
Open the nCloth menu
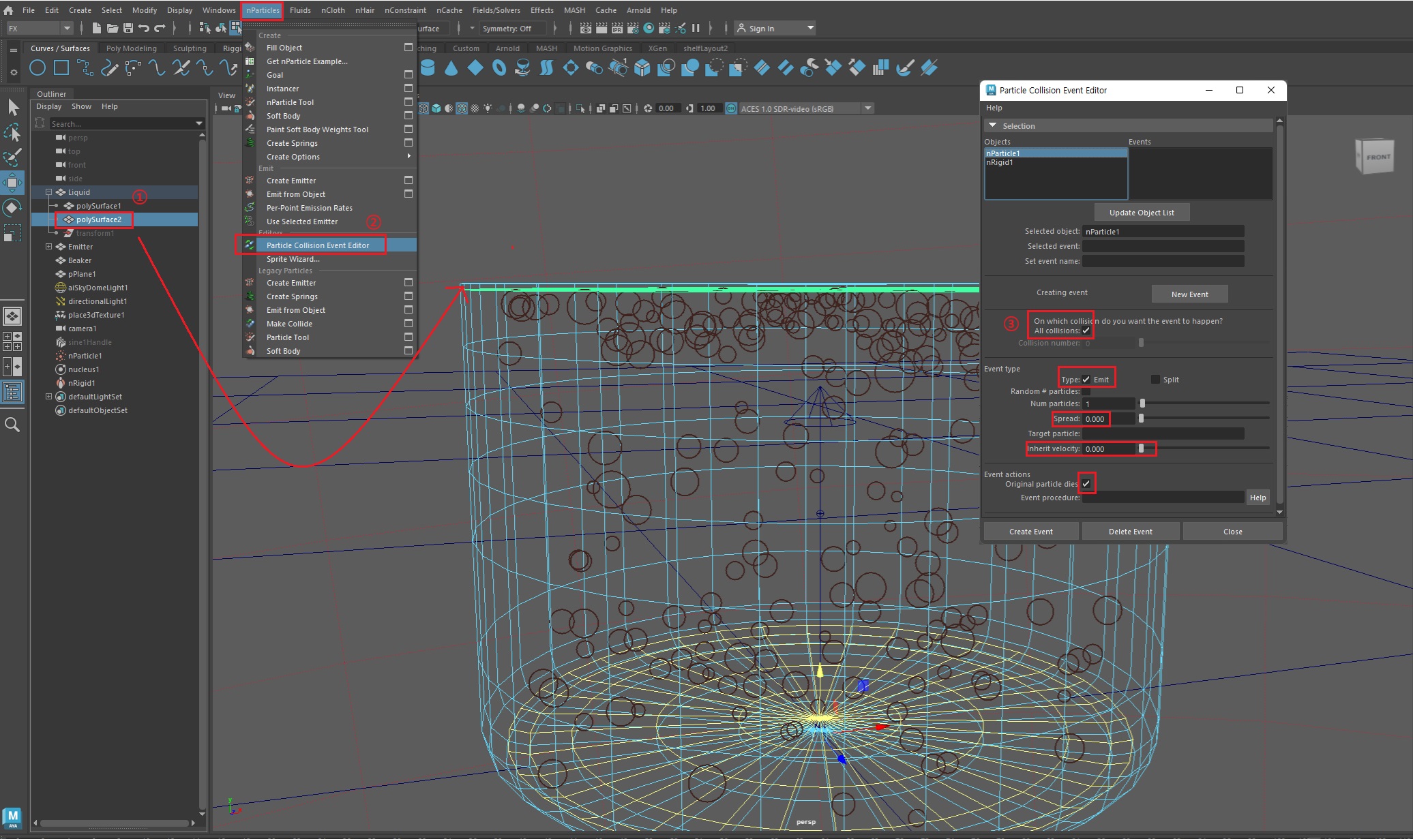click(x=333, y=10)
